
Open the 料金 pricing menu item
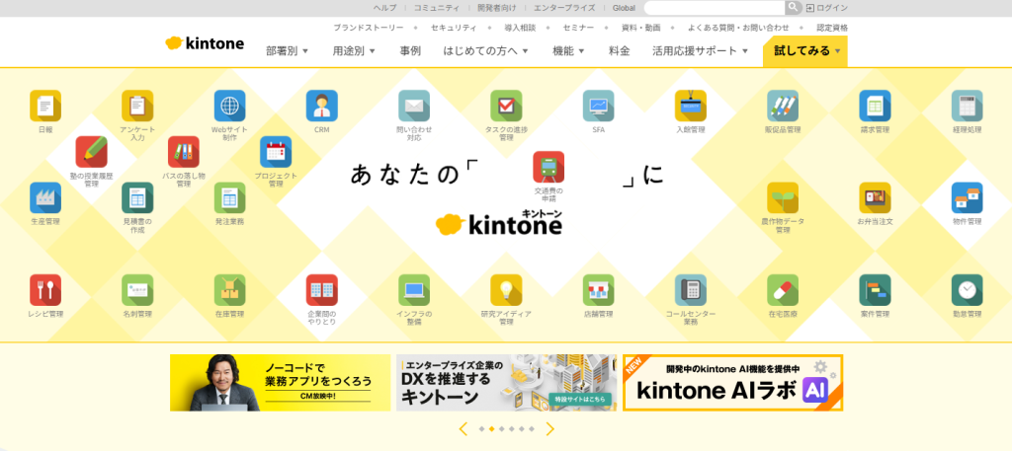click(619, 51)
